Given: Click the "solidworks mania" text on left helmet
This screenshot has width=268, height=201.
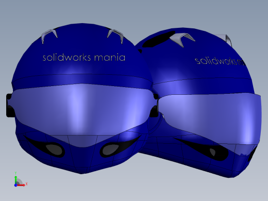Looking at the screenshot, I should [x=84, y=57].
